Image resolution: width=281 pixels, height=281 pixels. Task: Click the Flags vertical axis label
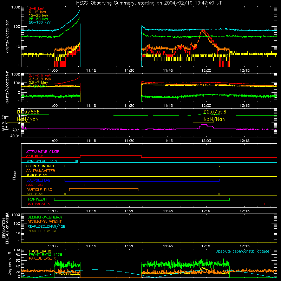click(x=14, y=175)
